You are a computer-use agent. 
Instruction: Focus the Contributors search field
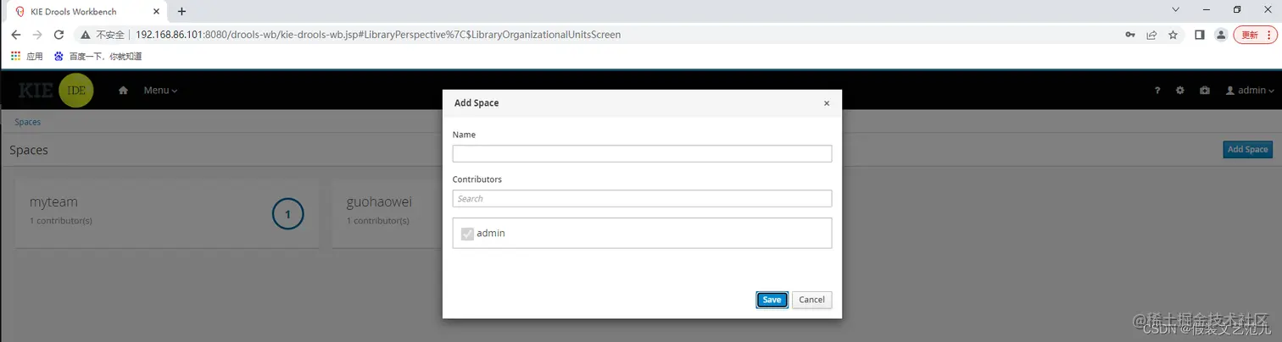pos(642,198)
